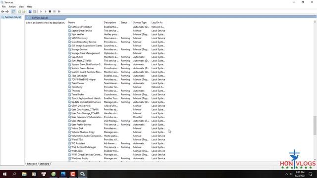This screenshot has height=178, width=317.
Task: Select the Windows Audio service
Action: click(80, 158)
